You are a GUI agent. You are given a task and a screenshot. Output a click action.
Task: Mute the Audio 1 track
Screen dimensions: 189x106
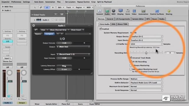coord(60,20)
